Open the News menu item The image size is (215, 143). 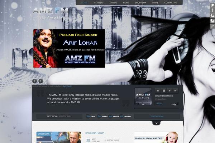coord(126,3)
